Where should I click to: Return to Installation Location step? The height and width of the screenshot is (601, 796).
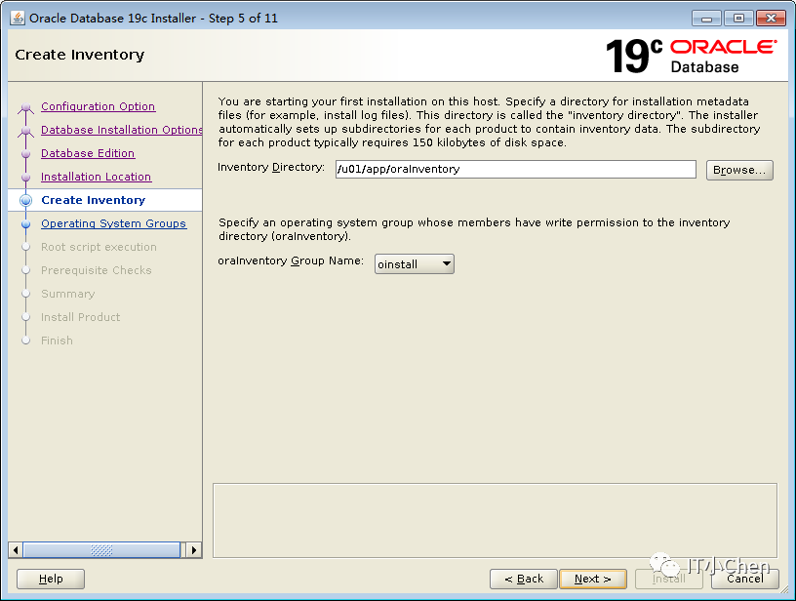click(x=96, y=177)
